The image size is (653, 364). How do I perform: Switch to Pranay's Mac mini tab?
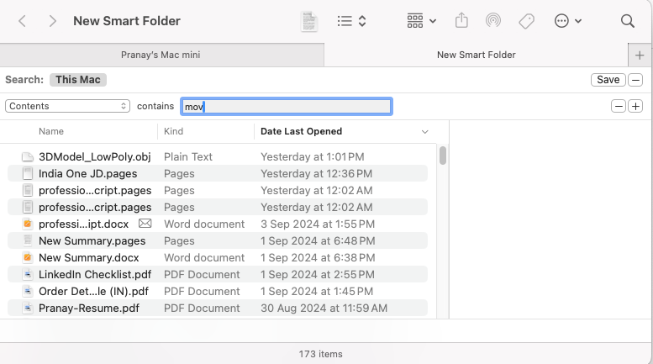point(161,55)
